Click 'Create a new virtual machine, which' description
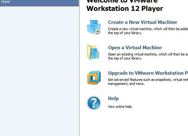 (148, 31)
